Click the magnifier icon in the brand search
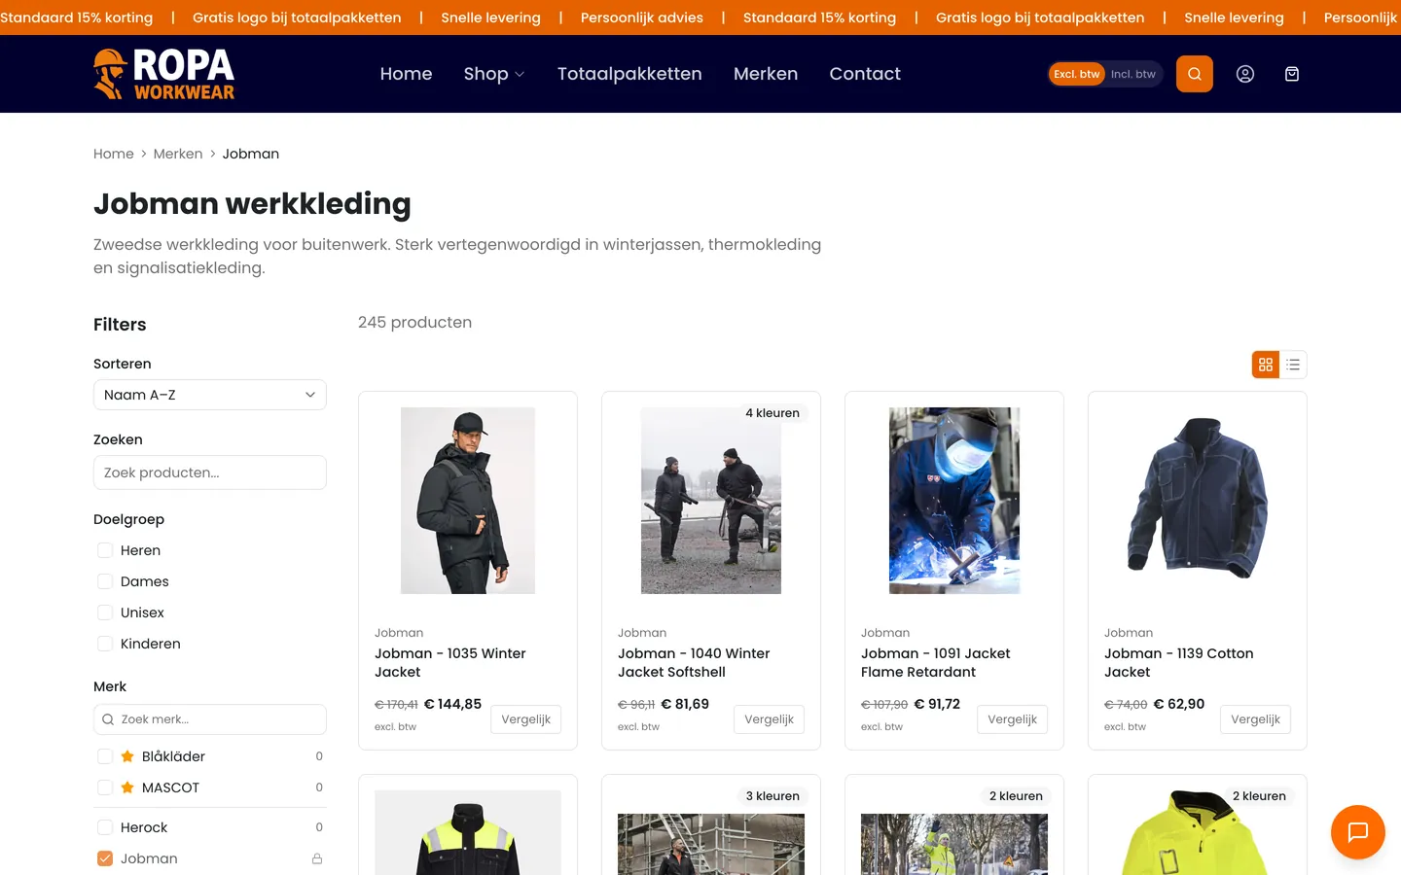Viewport: 1401px width, 875px height. pyautogui.click(x=108, y=719)
